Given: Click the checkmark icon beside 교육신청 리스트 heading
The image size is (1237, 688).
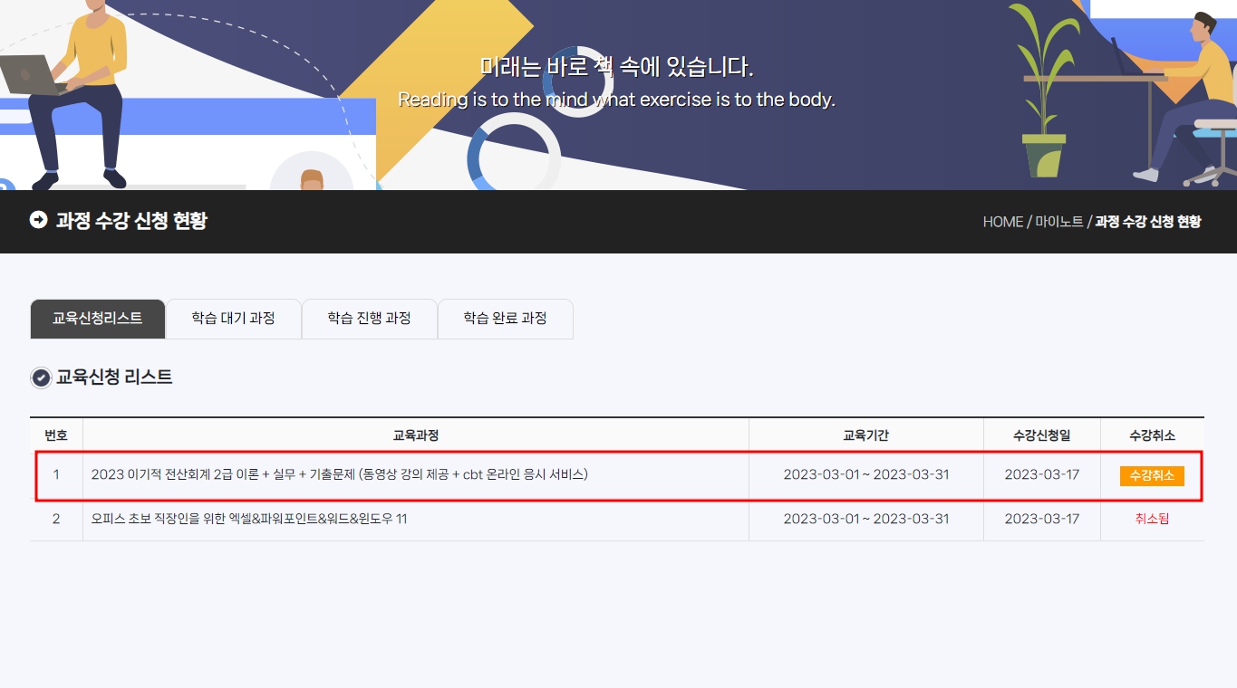Looking at the screenshot, I should pyautogui.click(x=41, y=378).
